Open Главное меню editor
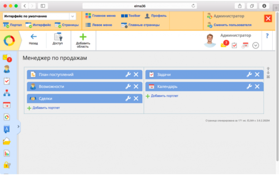 (x=101, y=16)
